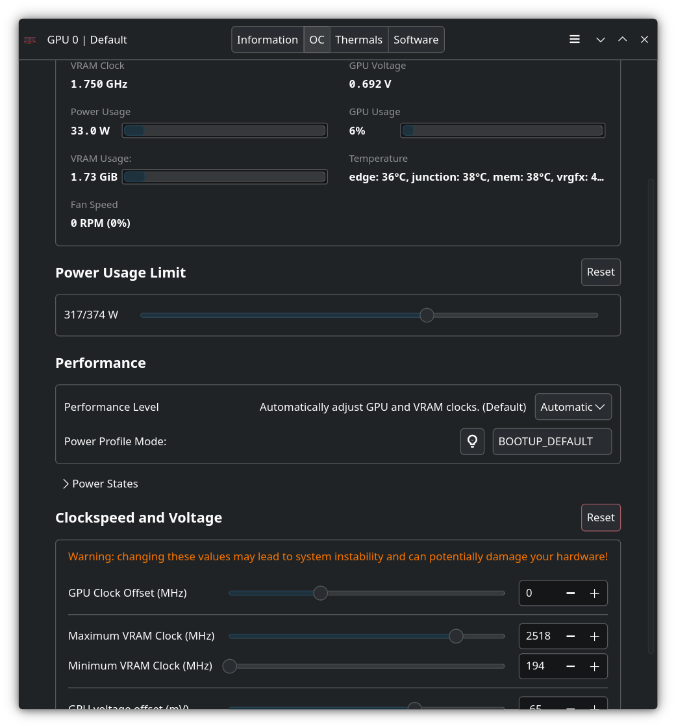
Task: Increase Minimum VRAM Clock with plus button
Action: click(x=594, y=666)
